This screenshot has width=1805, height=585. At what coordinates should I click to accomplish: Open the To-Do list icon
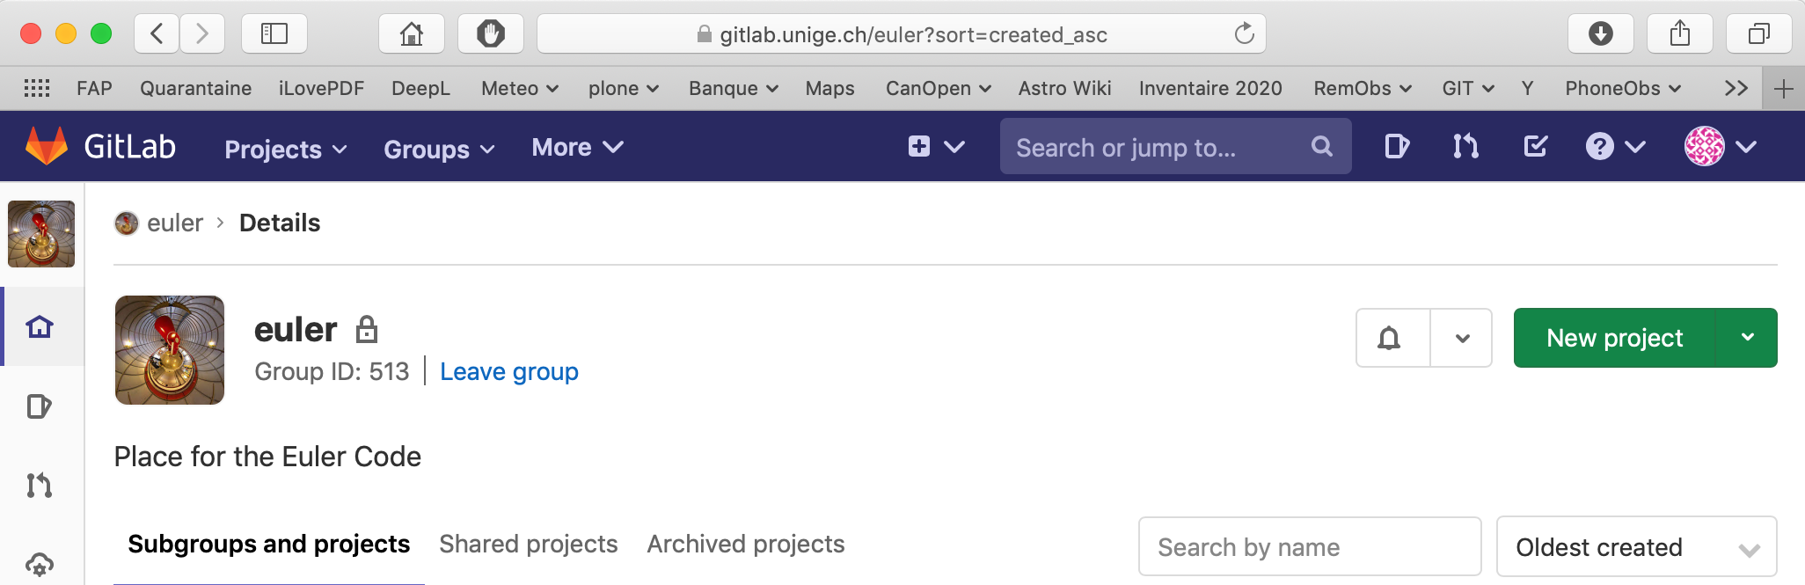[x=1534, y=146]
